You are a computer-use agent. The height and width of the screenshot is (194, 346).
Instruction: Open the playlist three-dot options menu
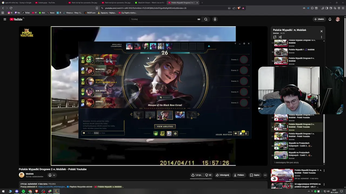[x=321, y=37]
